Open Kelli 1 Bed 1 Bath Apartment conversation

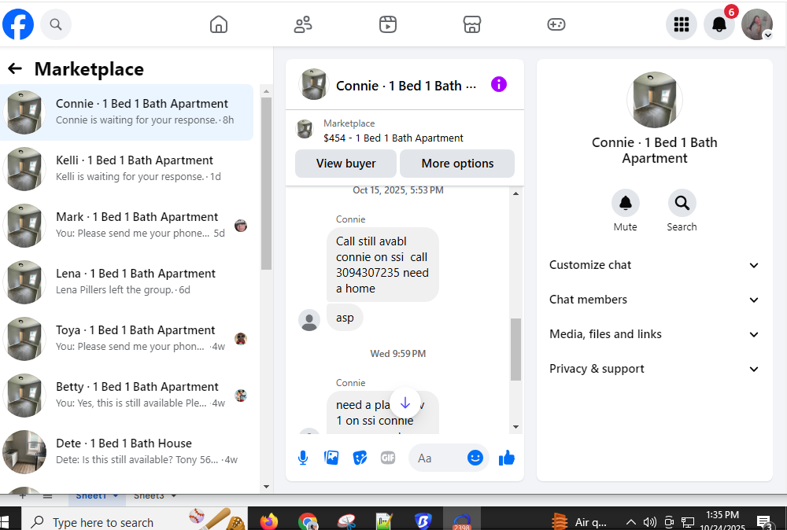pyautogui.click(x=127, y=169)
